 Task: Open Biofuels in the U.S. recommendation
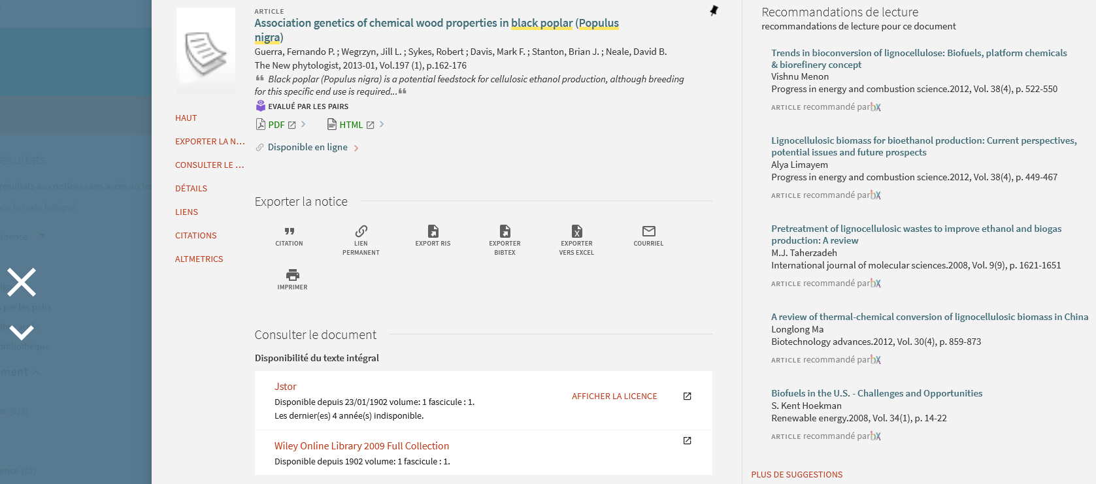tap(876, 393)
